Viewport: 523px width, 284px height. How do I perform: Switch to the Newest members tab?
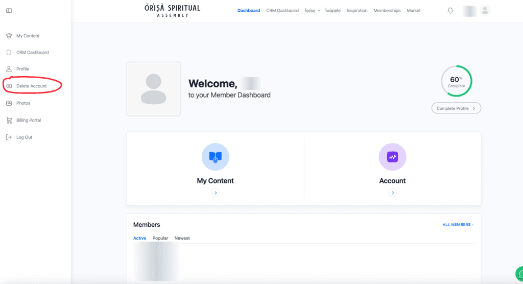click(x=182, y=239)
